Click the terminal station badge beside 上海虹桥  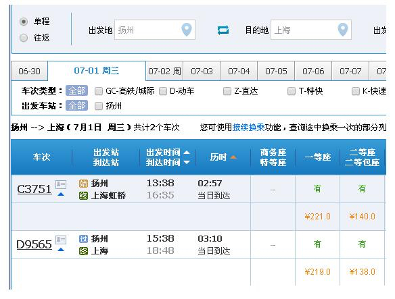pyautogui.click(x=83, y=196)
